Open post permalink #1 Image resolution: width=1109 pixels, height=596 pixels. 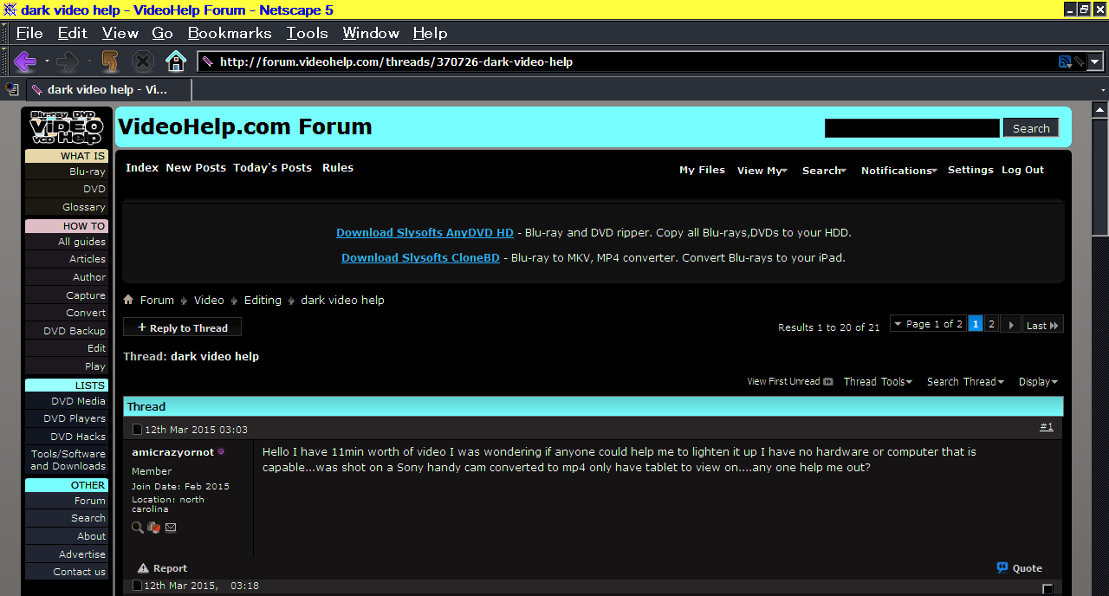[x=1047, y=427]
